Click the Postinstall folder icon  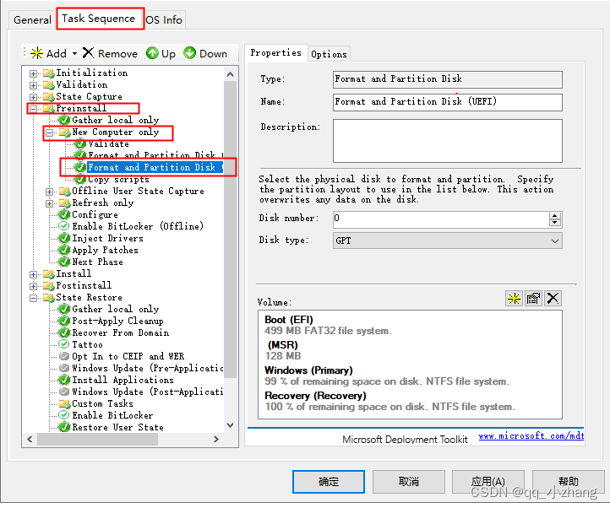tap(49, 286)
